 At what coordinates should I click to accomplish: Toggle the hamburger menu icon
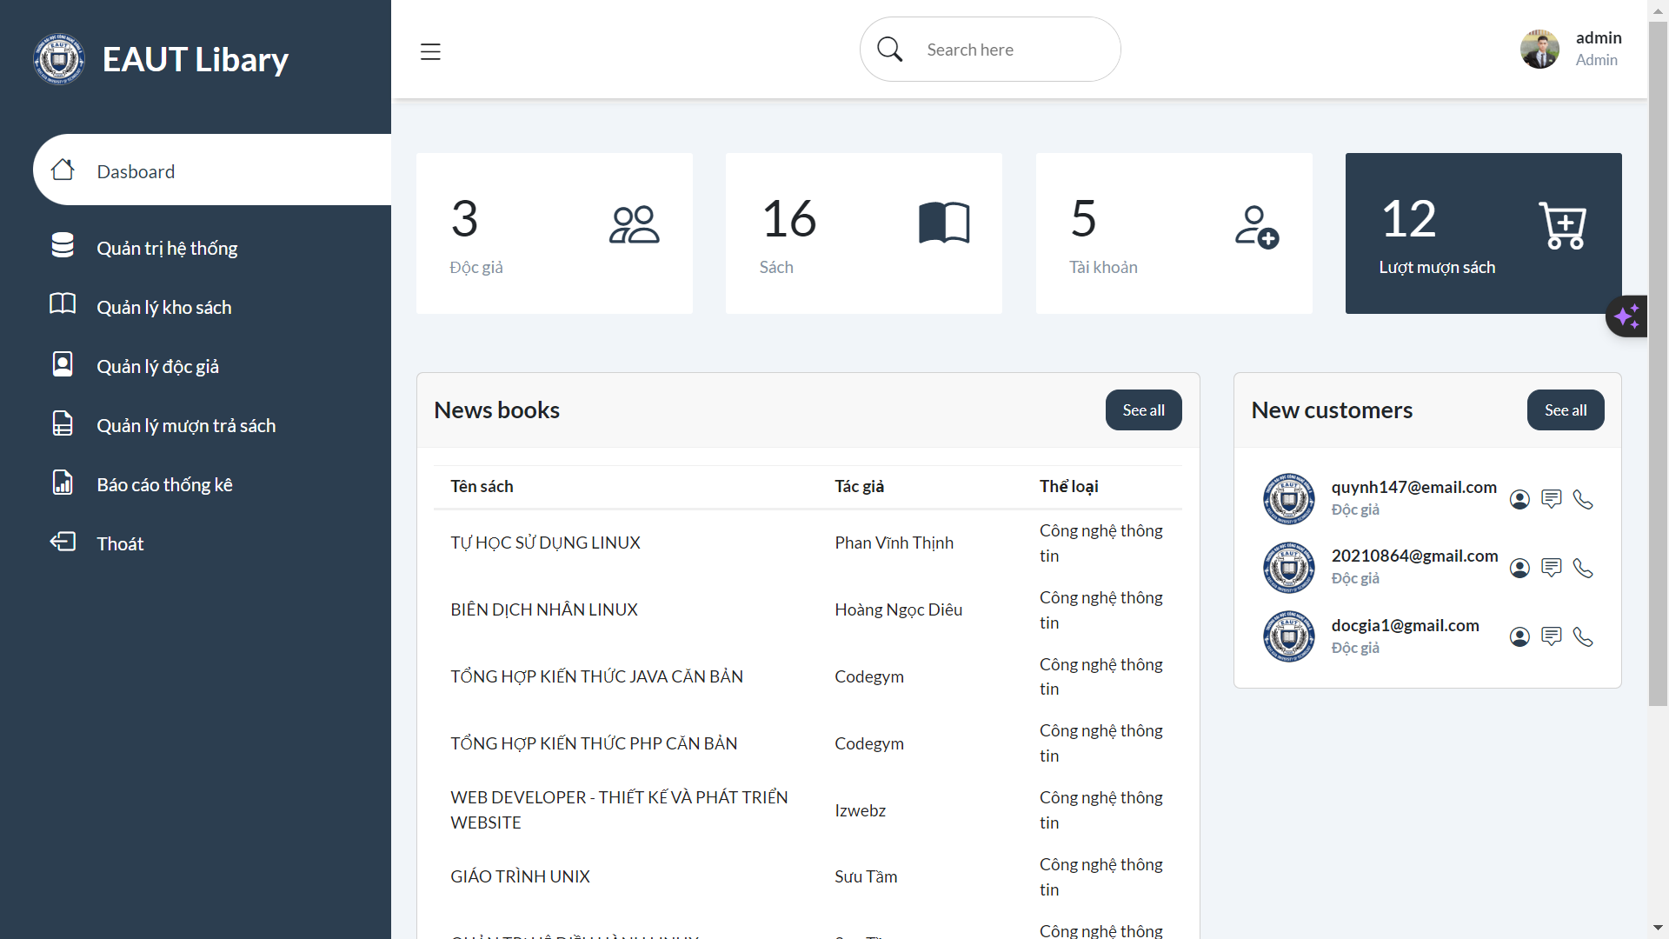pos(430,51)
